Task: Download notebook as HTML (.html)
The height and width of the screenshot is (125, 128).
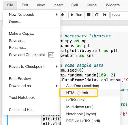Action: point(90,93)
